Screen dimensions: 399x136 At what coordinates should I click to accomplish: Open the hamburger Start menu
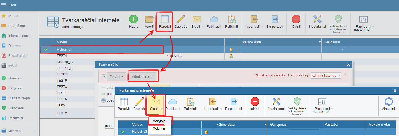tap(4, 5)
